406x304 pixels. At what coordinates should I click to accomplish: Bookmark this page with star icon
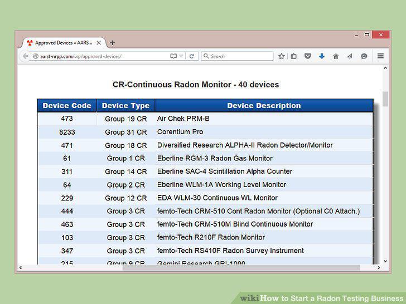(x=282, y=56)
